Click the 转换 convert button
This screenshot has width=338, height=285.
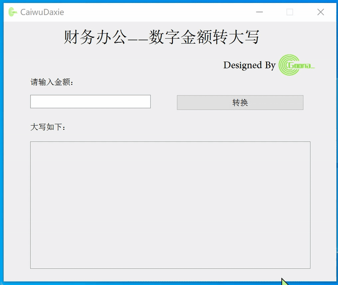240,102
